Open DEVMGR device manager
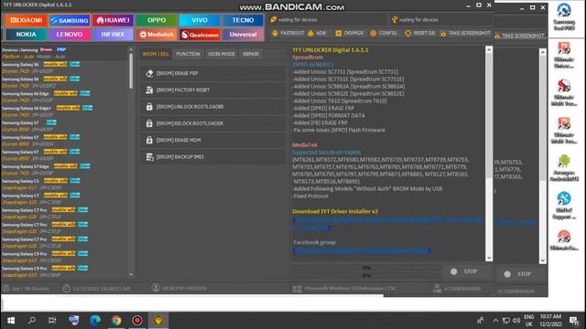This screenshot has height=329, width=586. coord(349,33)
